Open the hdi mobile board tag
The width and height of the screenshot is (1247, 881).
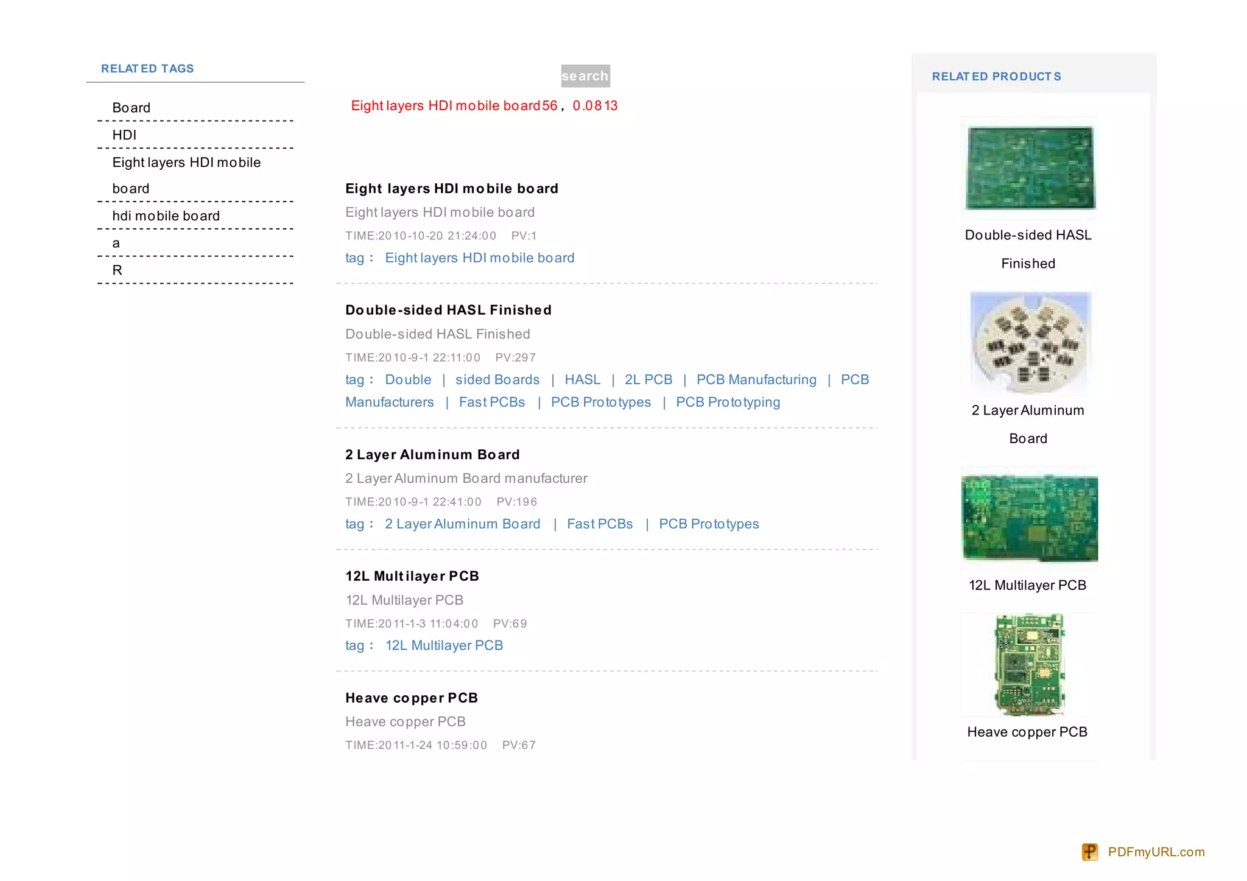(x=166, y=216)
